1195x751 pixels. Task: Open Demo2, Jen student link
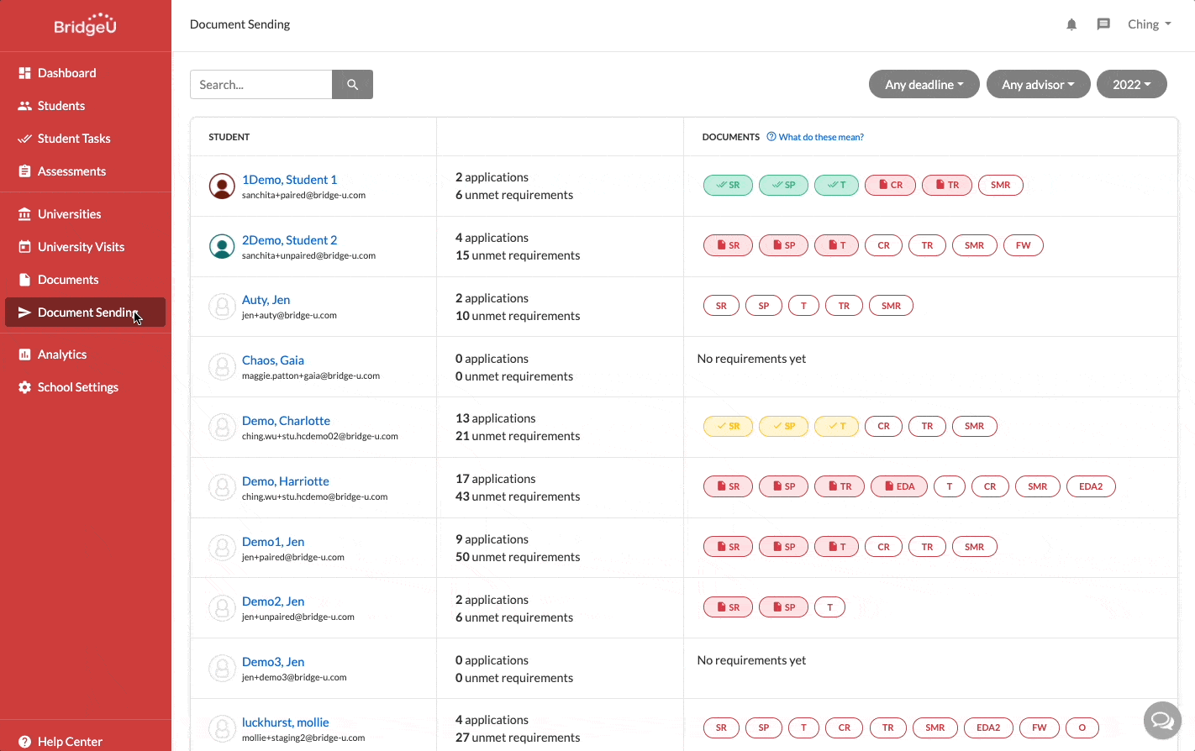point(273,601)
